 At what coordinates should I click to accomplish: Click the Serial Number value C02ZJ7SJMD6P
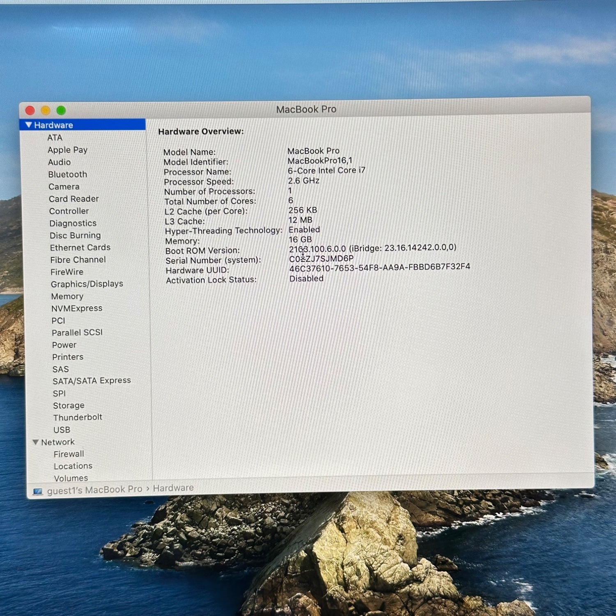(x=321, y=259)
